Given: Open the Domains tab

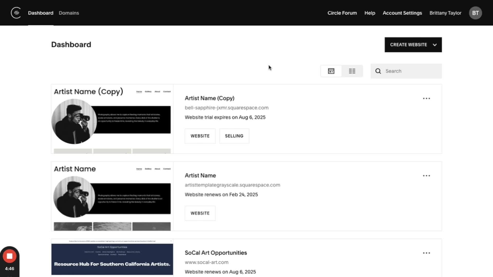Looking at the screenshot, I should [x=69, y=13].
